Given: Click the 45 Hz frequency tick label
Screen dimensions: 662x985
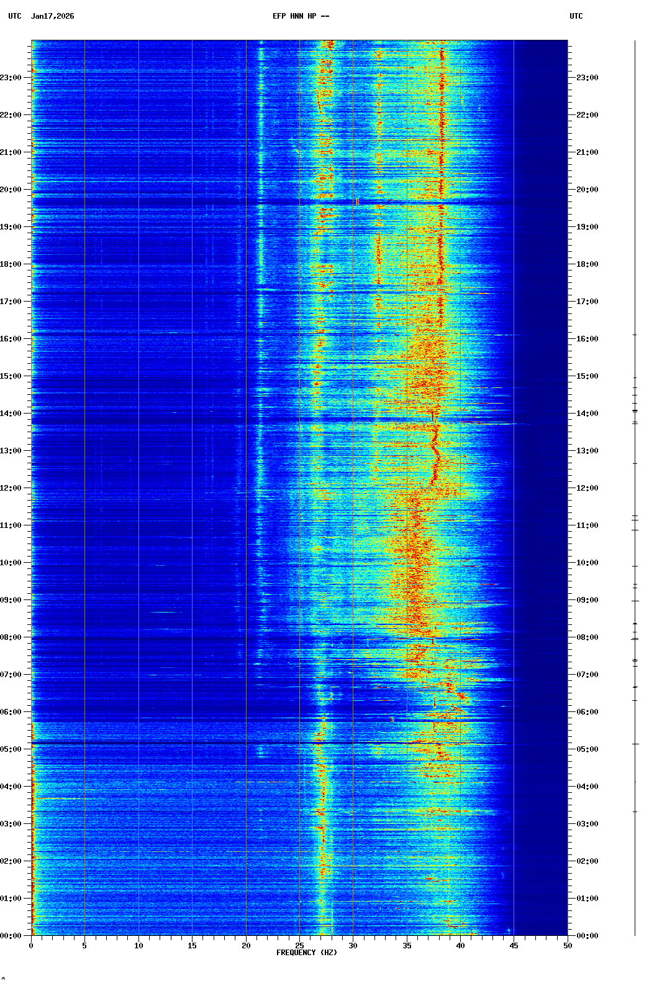Looking at the screenshot, I should point(514,946).
